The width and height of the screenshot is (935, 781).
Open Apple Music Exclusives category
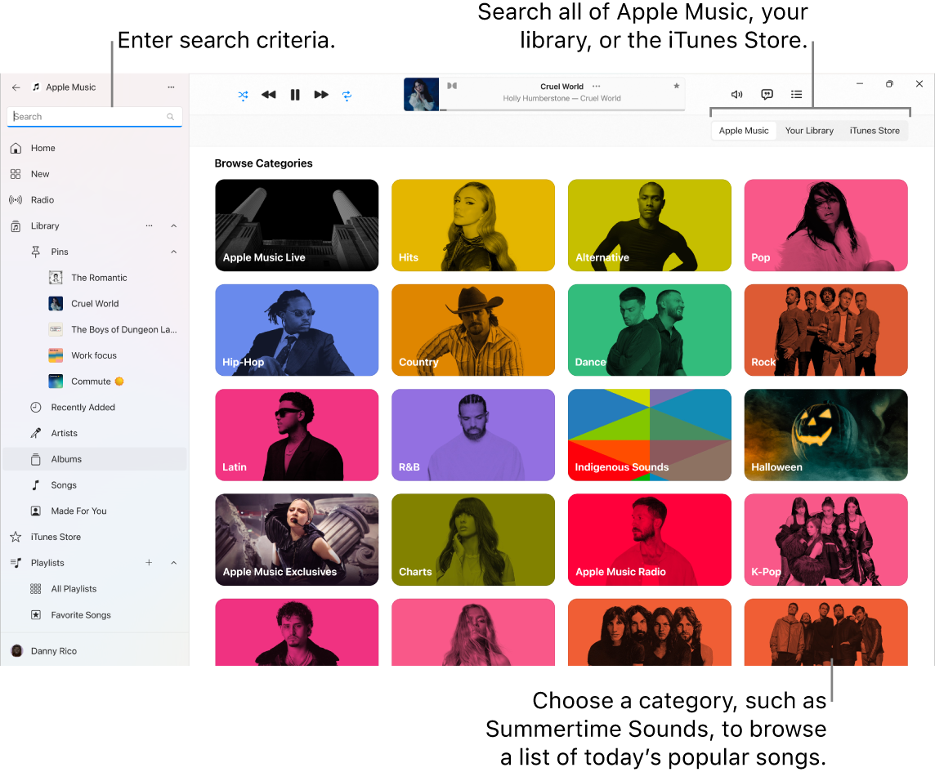tap(297, 539)
